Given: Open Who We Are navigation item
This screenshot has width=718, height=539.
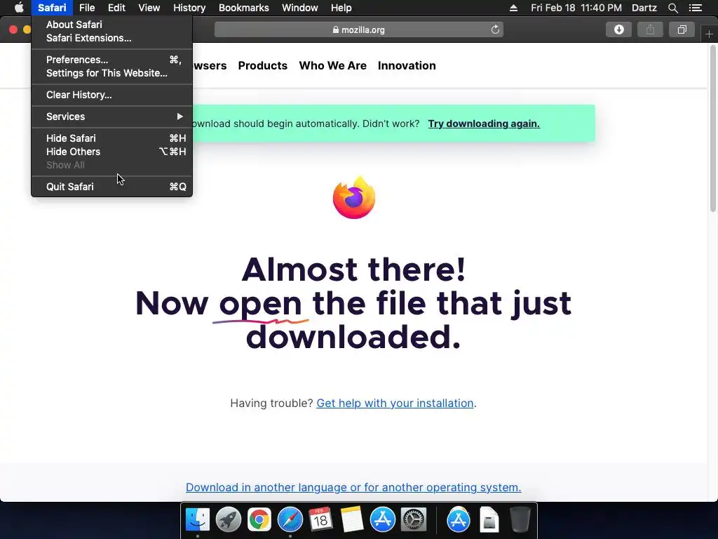Looking at the screenshot, I should [332, 65].
